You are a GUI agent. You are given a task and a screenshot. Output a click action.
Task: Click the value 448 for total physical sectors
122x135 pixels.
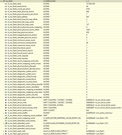[x=87, y=11]
